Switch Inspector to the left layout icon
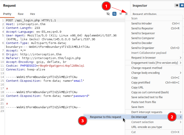 click(177, 5)
